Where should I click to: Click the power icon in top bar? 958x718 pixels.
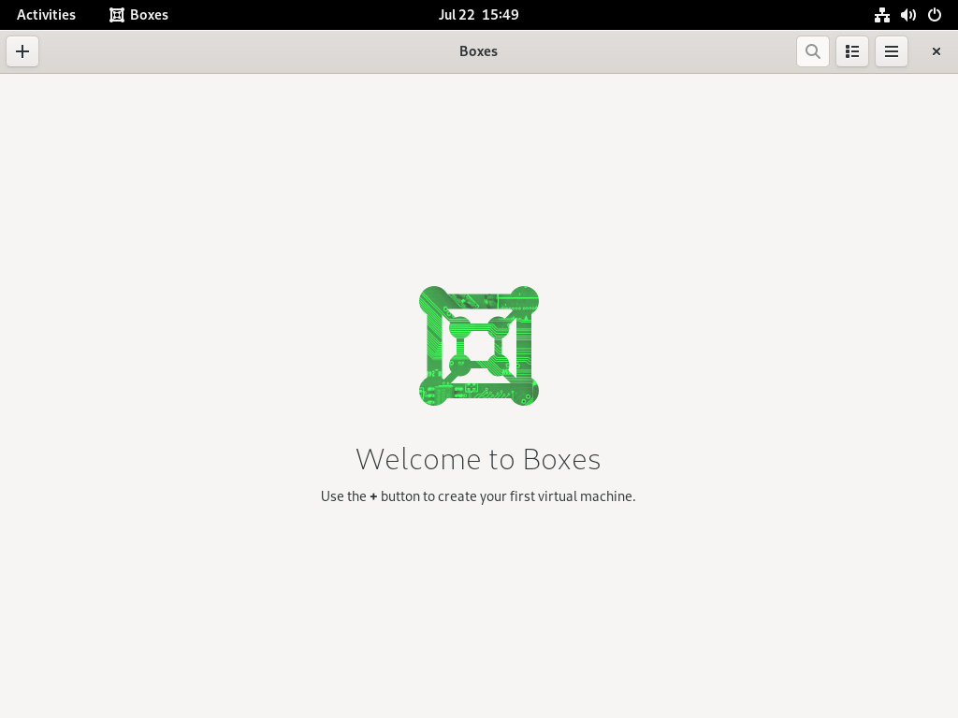(x=935, y=15)
